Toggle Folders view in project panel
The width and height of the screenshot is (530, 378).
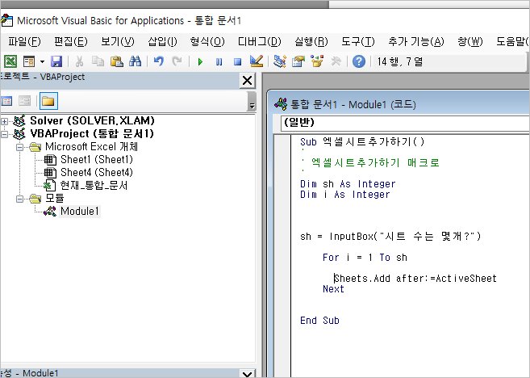48,101
